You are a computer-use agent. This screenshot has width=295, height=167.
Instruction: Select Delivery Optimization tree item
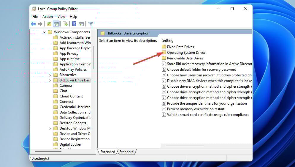click(75, 118)
